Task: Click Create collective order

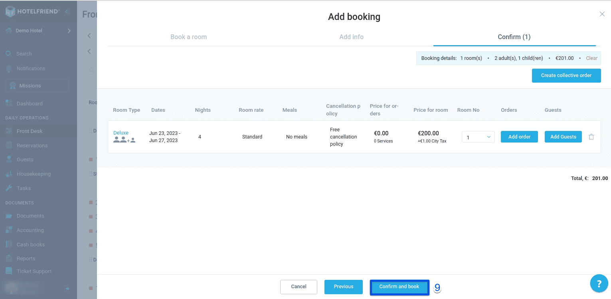Action: (x=566, y=75)
